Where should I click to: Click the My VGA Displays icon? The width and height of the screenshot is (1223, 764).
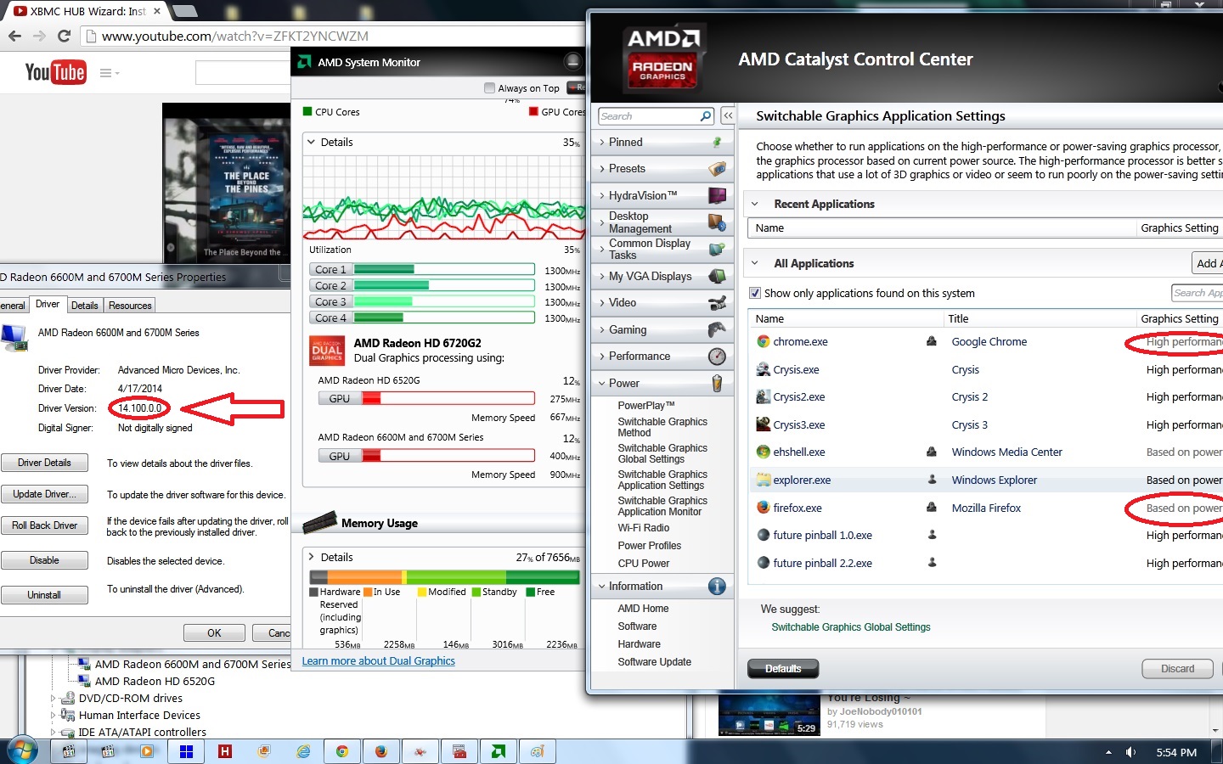(x=717, y=276)
